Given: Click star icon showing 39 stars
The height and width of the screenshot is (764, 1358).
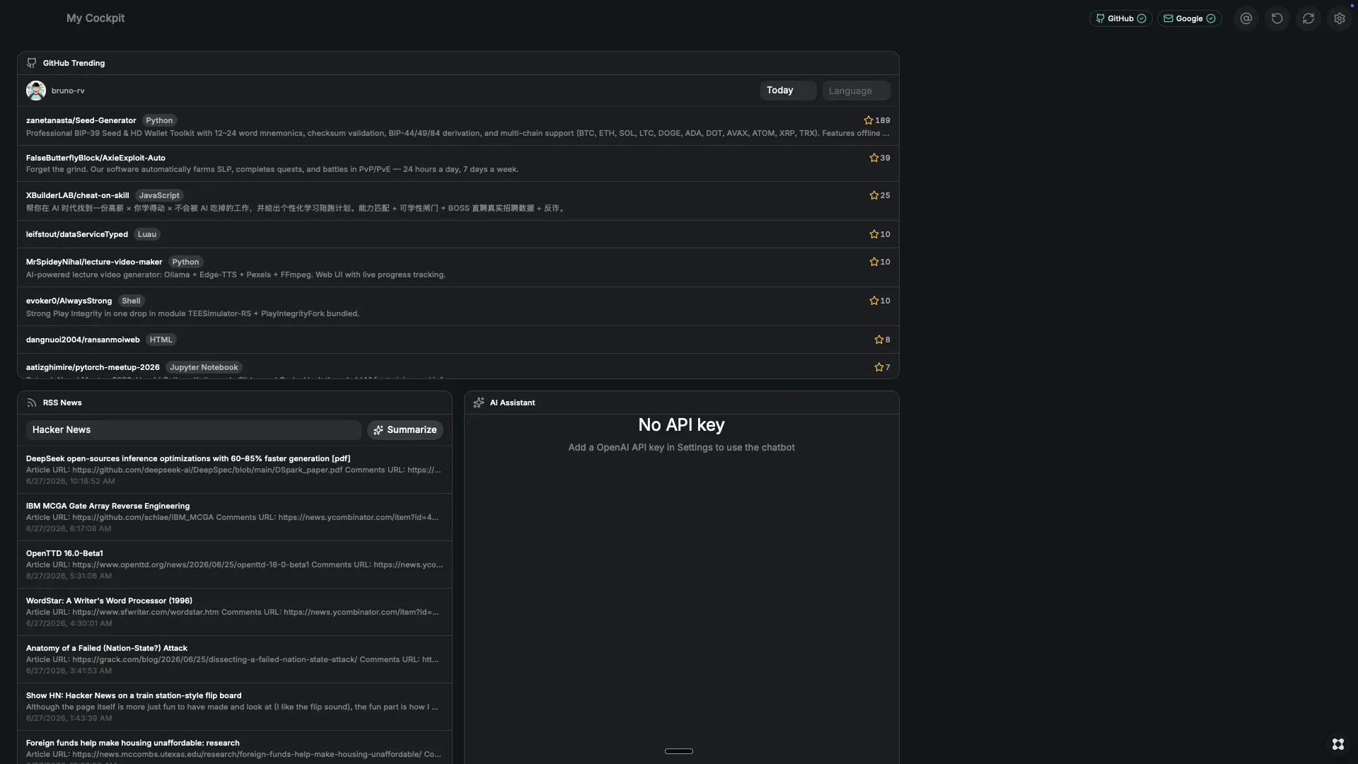Looking at the screenshot, I should (x=874, y=158).
